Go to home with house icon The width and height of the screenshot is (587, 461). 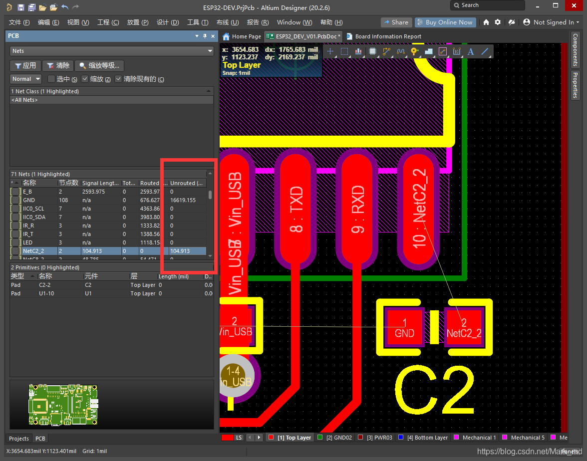click(x=486, y=22)
